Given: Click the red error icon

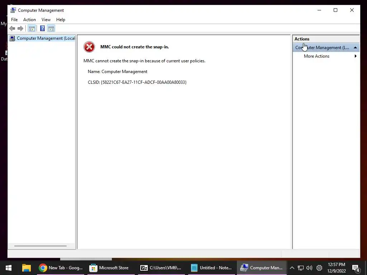Looking at the screenshot, I should tap(89, 47).
